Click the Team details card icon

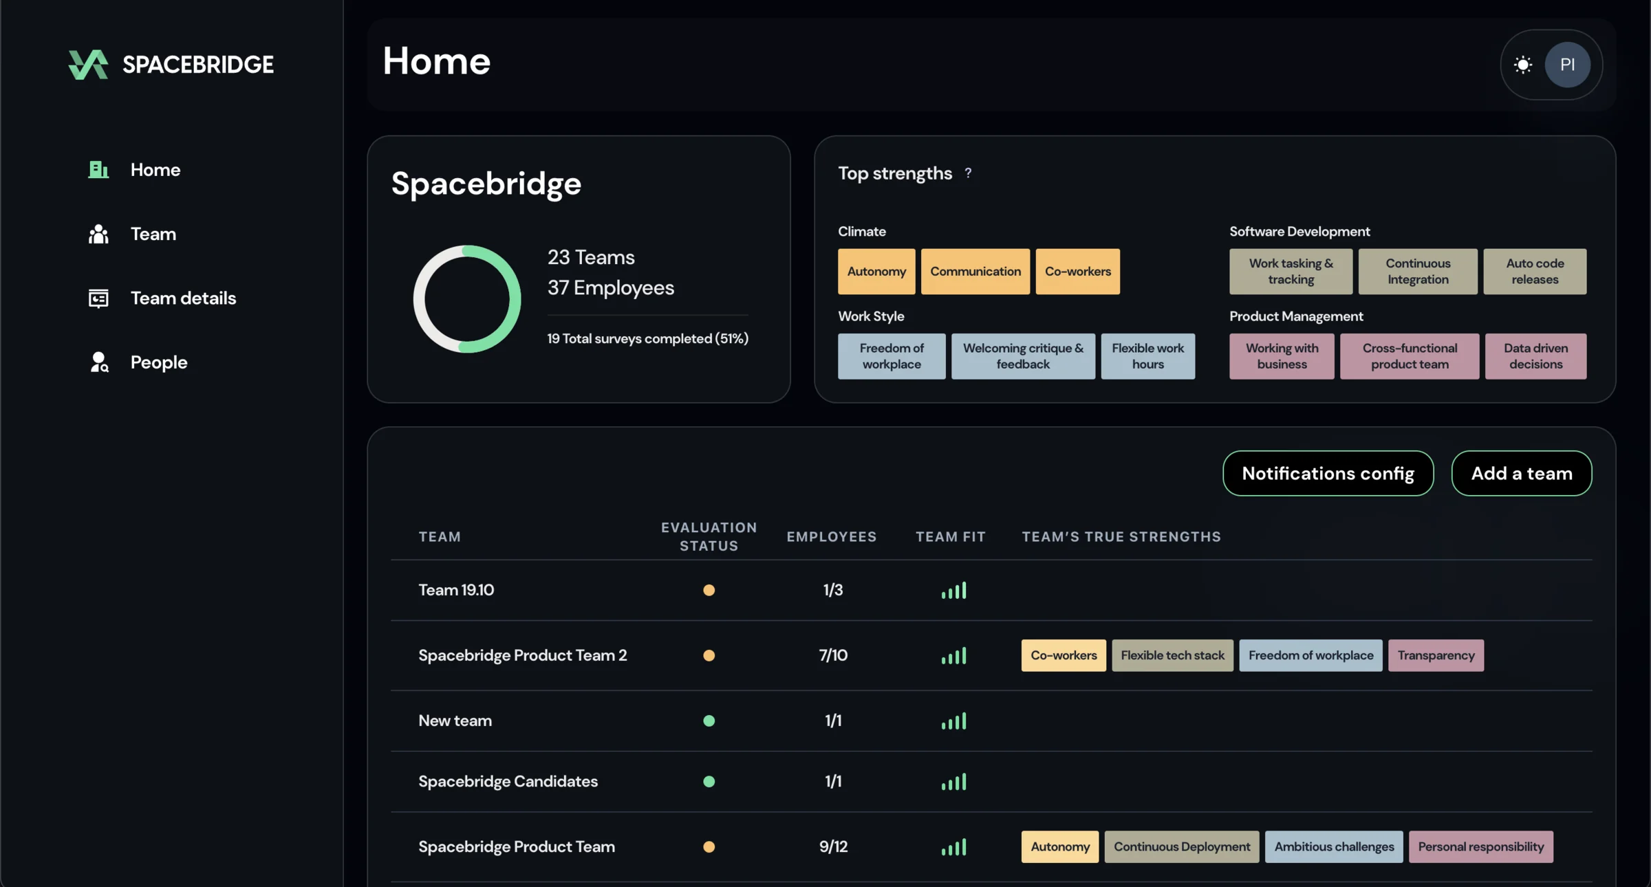click(98, 298)
